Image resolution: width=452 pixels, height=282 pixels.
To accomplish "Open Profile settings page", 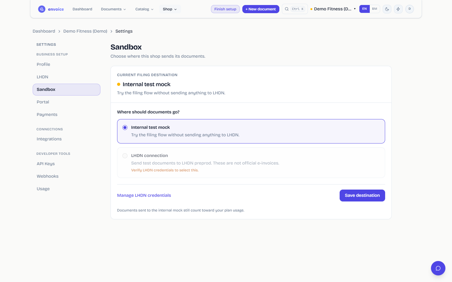I will [67, 65].
